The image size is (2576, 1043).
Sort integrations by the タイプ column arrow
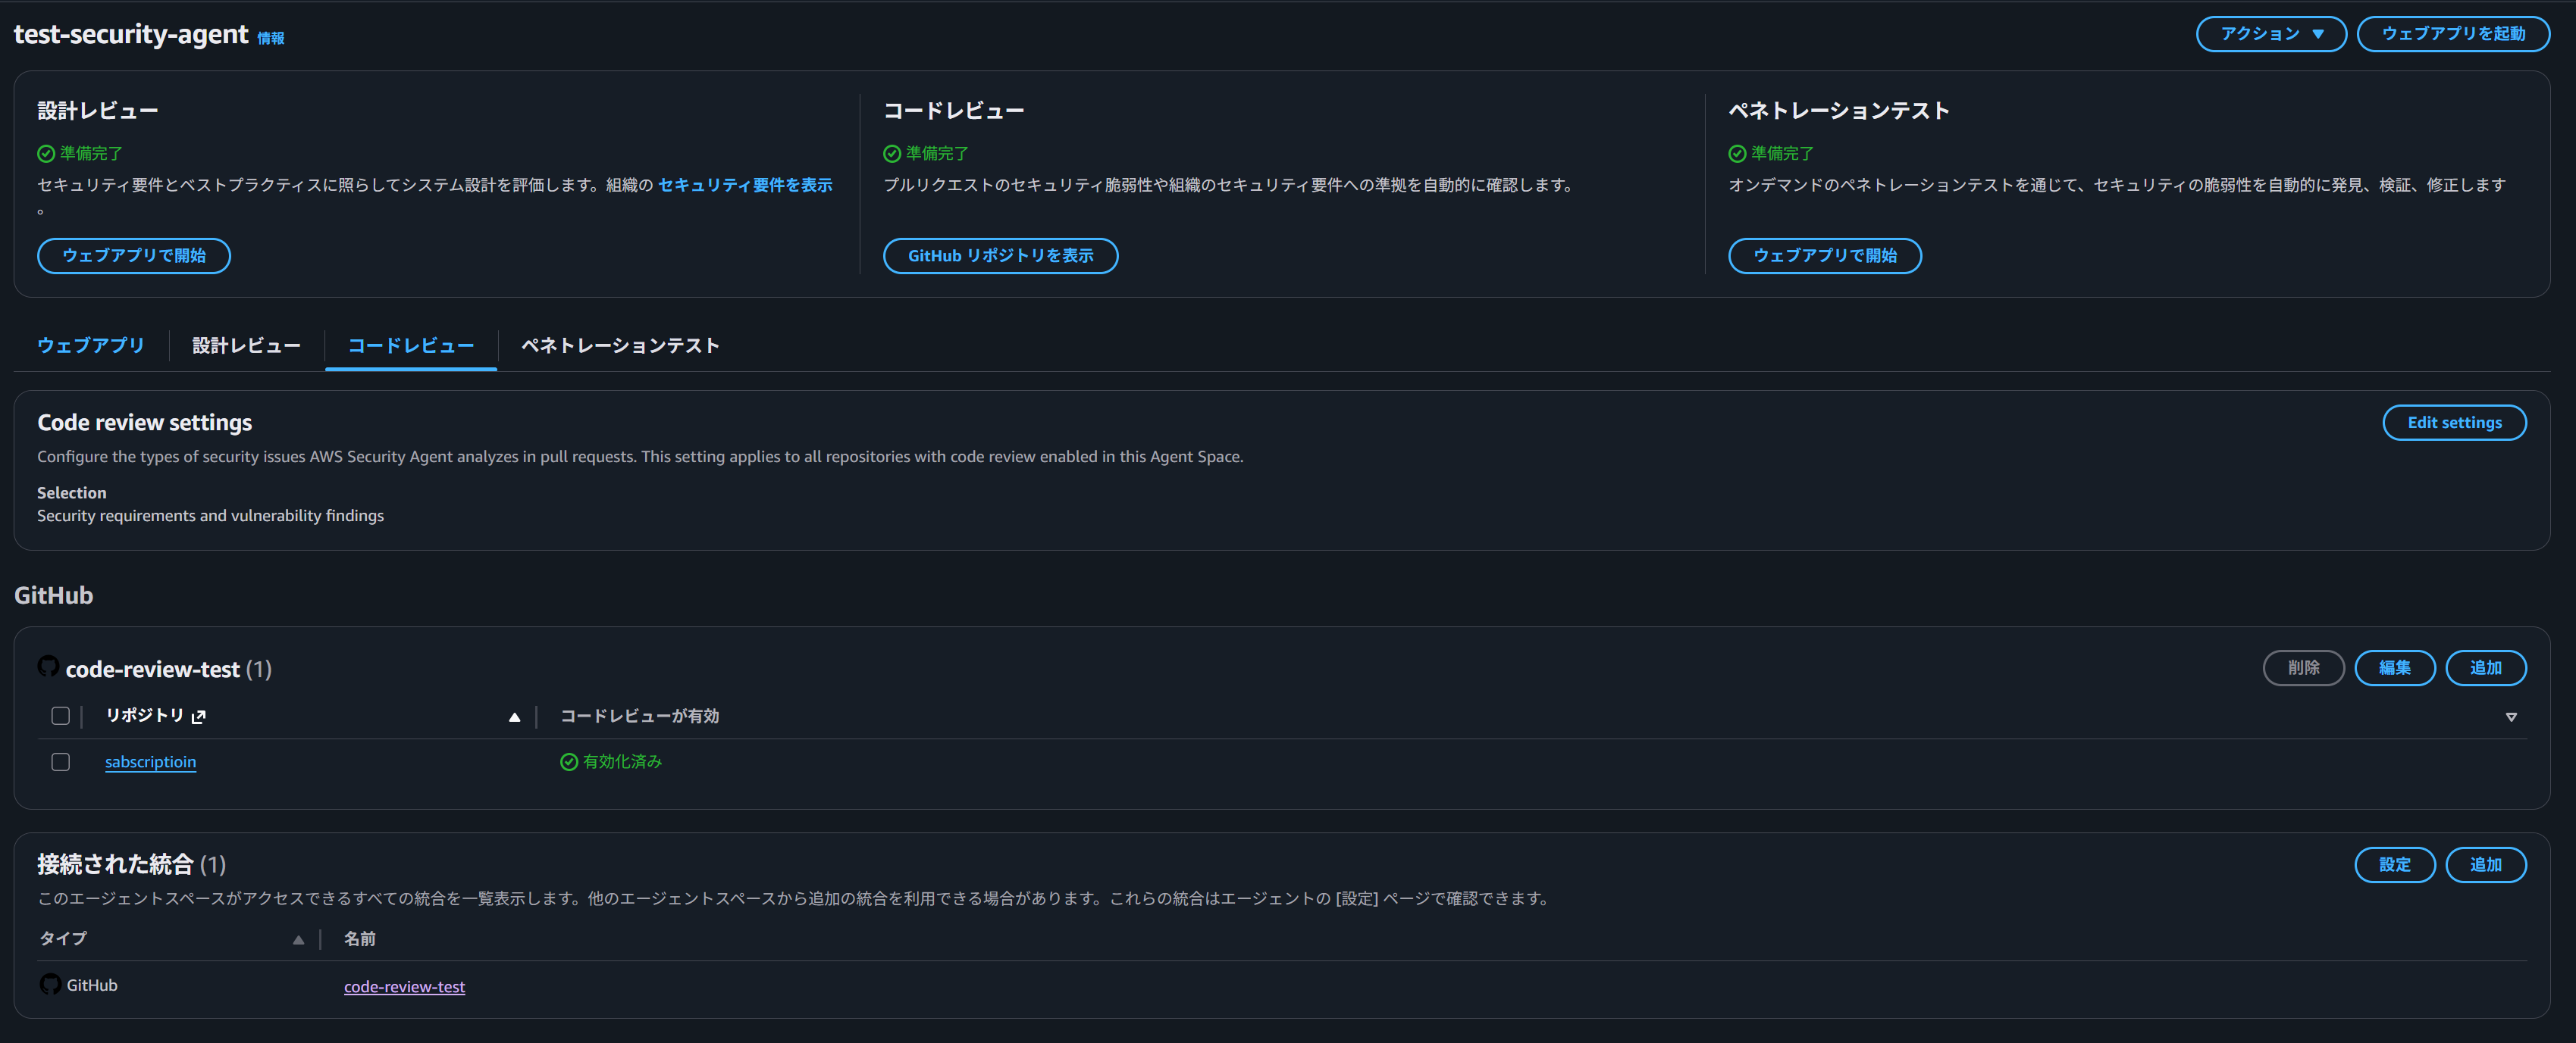click(298, 940)
